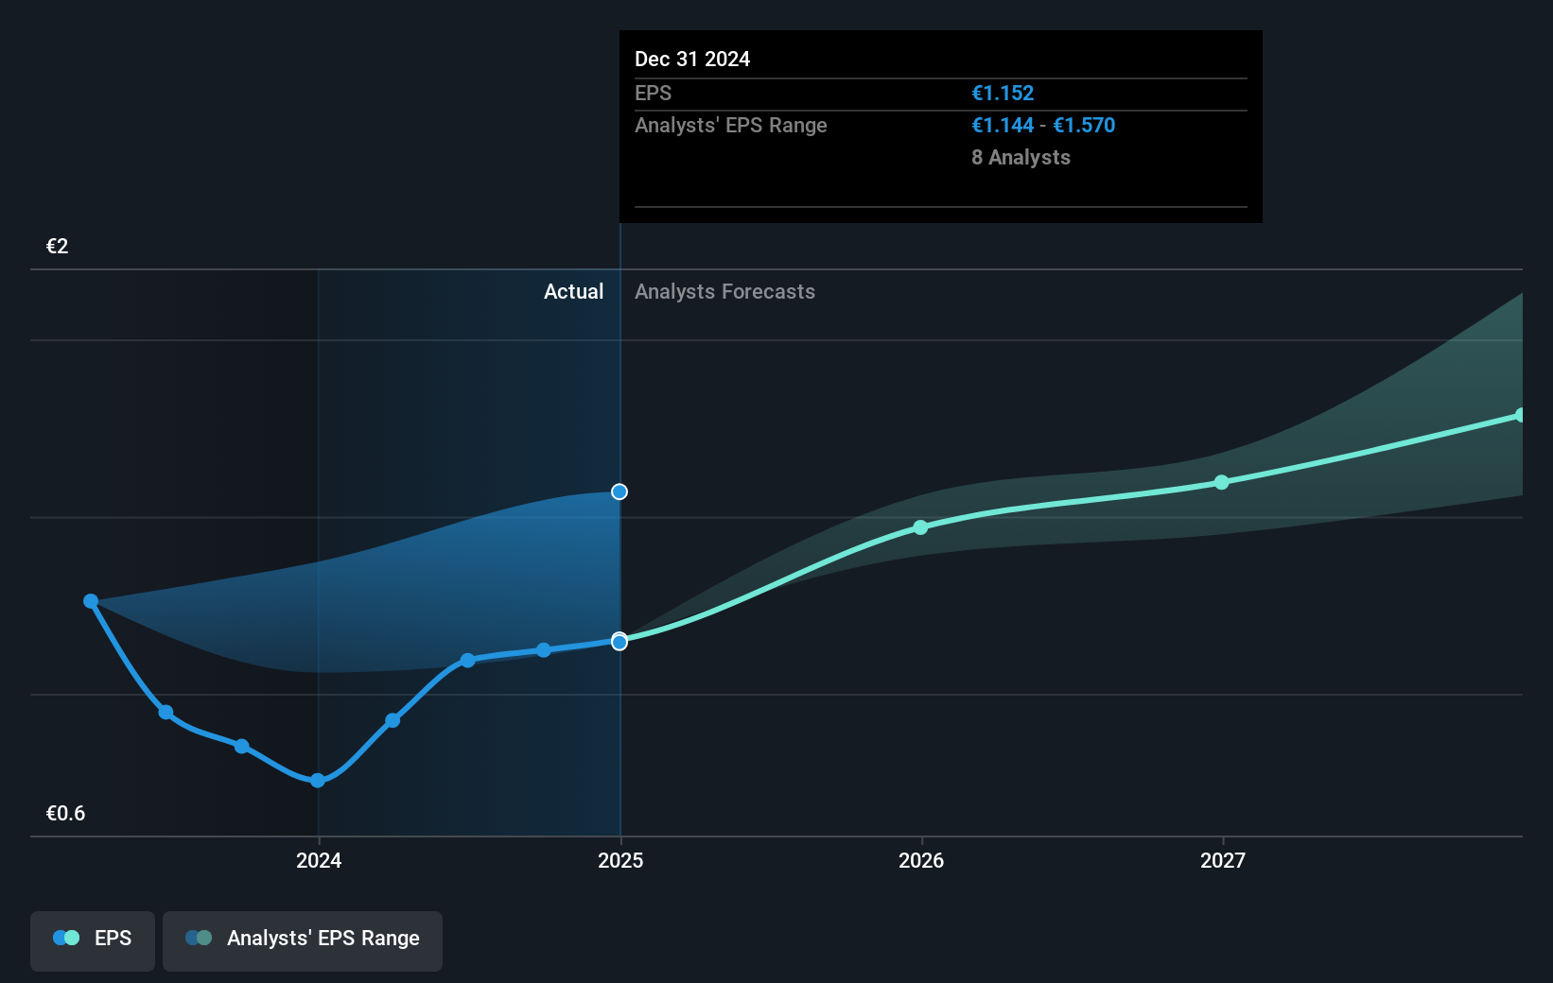Click the Dec 31 2024 tooltip heading
Screen dimensions: 1553x983
(692, 60)
